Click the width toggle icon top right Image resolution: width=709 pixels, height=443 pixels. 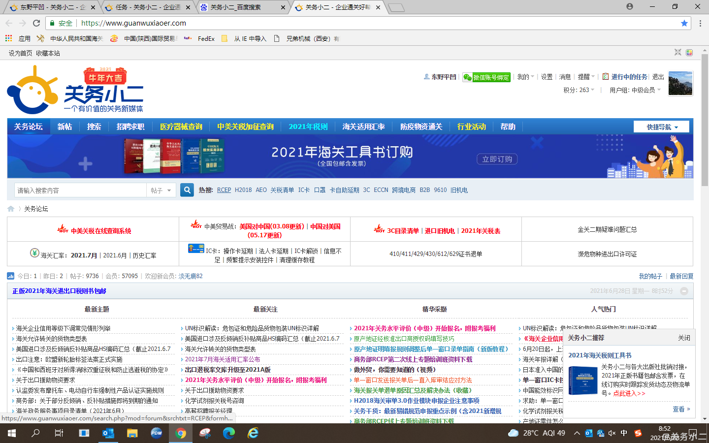coord(678,53)
